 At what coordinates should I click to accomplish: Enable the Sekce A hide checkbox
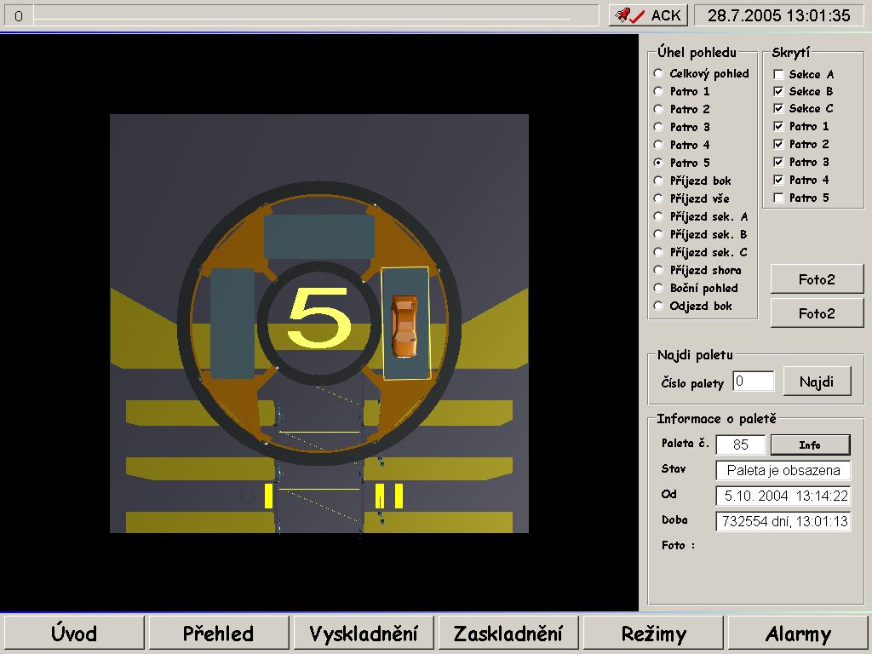(x=778, y=75)
